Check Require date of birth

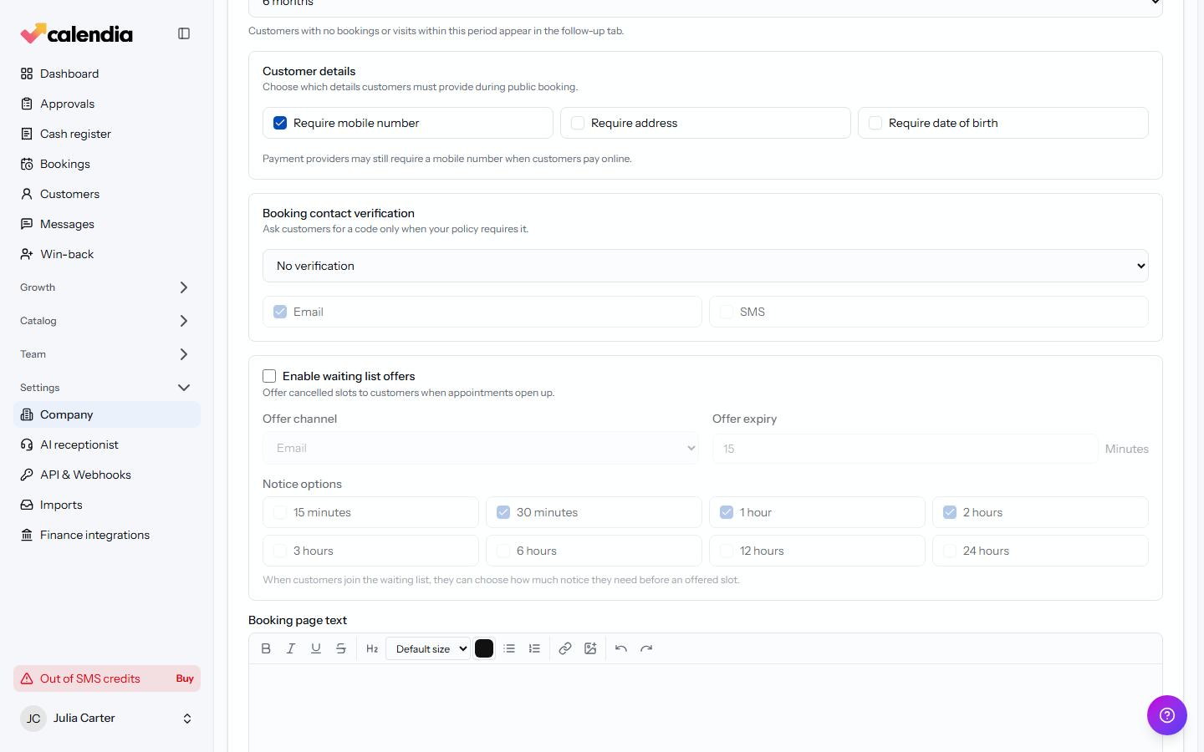pyautogui.click(x=875, y=123)
